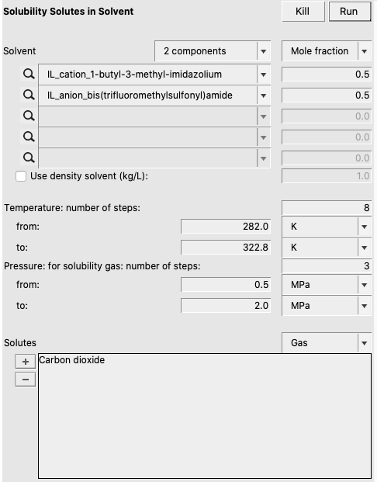This screenshot has height=482, width=377.
Task: Open the pressure 'to' MPa unit dropdown
Action: tap(327, 306)
